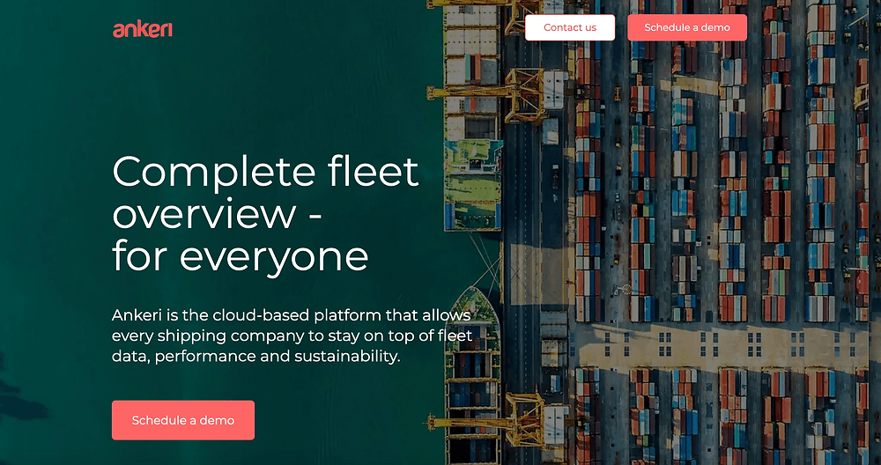This screenshot has width=881, height=465.
Task: Click the ankeri logo in the header
Action: (x=143, y=29)
